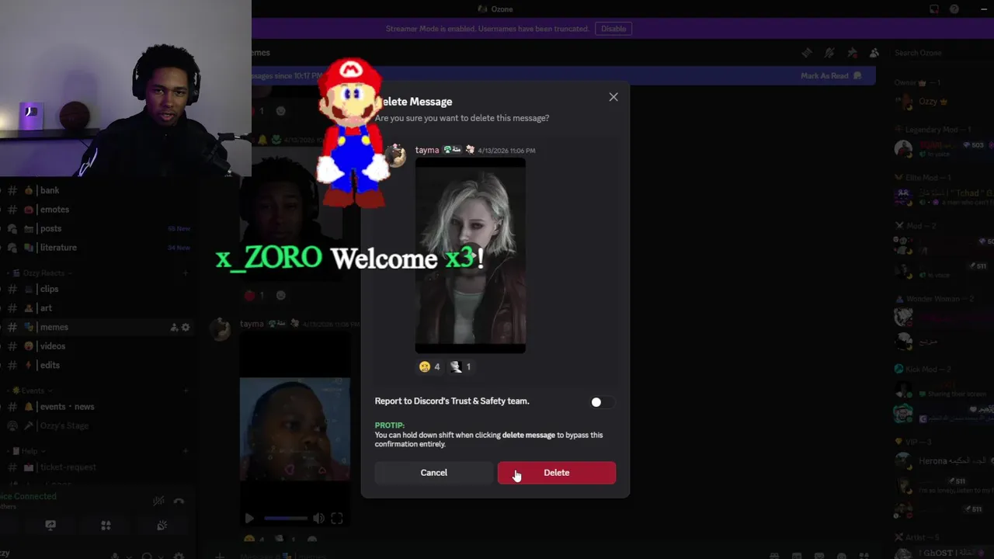994x559 pixels.
Task: Disable Streamer Mode from the top banner
Action: 613,29
